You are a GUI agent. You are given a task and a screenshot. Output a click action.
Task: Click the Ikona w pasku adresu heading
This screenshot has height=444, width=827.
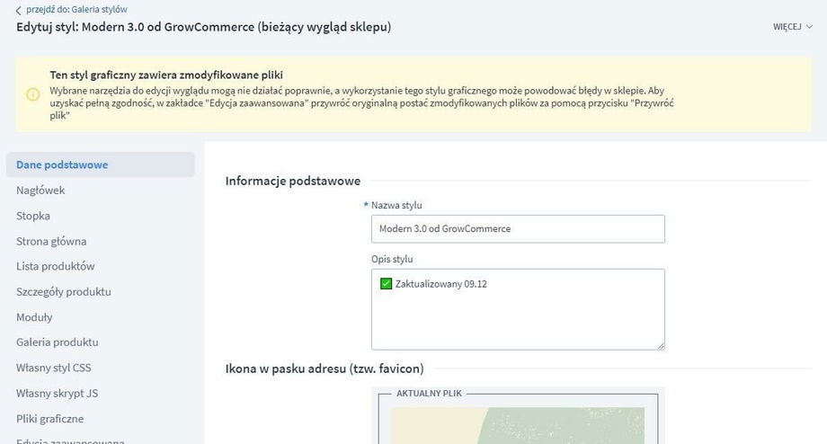(x=325, y=369)
